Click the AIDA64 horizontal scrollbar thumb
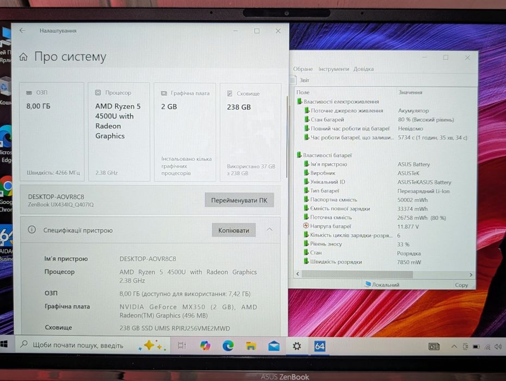 coord(357,274)
